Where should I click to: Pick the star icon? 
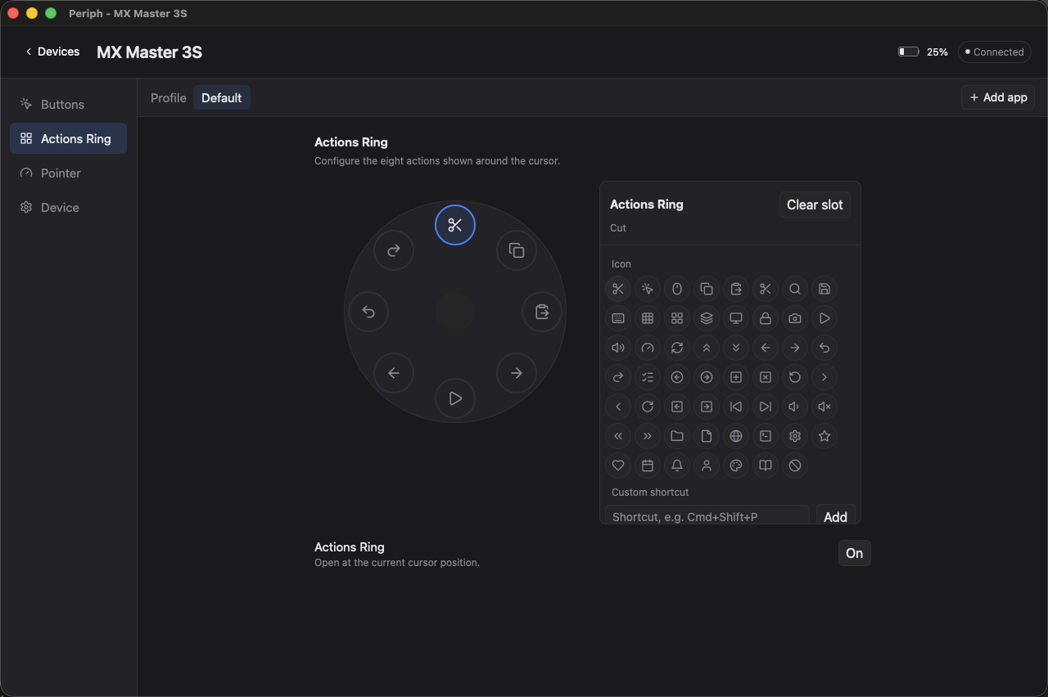[824, 436]
